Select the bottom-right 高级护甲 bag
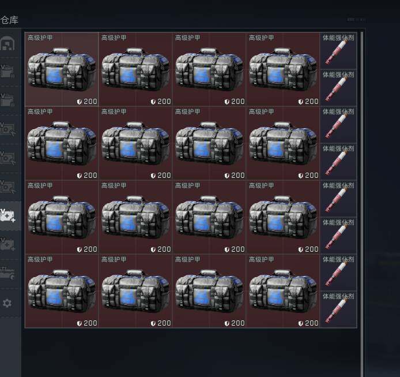Viewport: 400px width, 377px height. [x=283, y=290]
